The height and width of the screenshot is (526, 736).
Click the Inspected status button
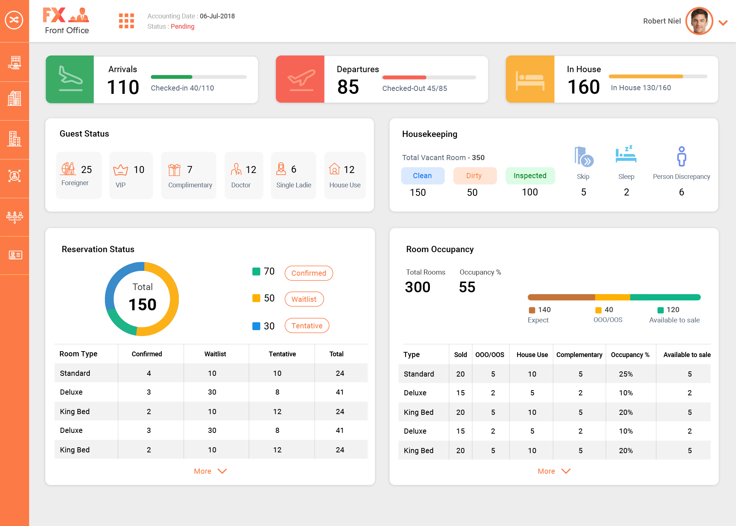click(x=530, y=176)
